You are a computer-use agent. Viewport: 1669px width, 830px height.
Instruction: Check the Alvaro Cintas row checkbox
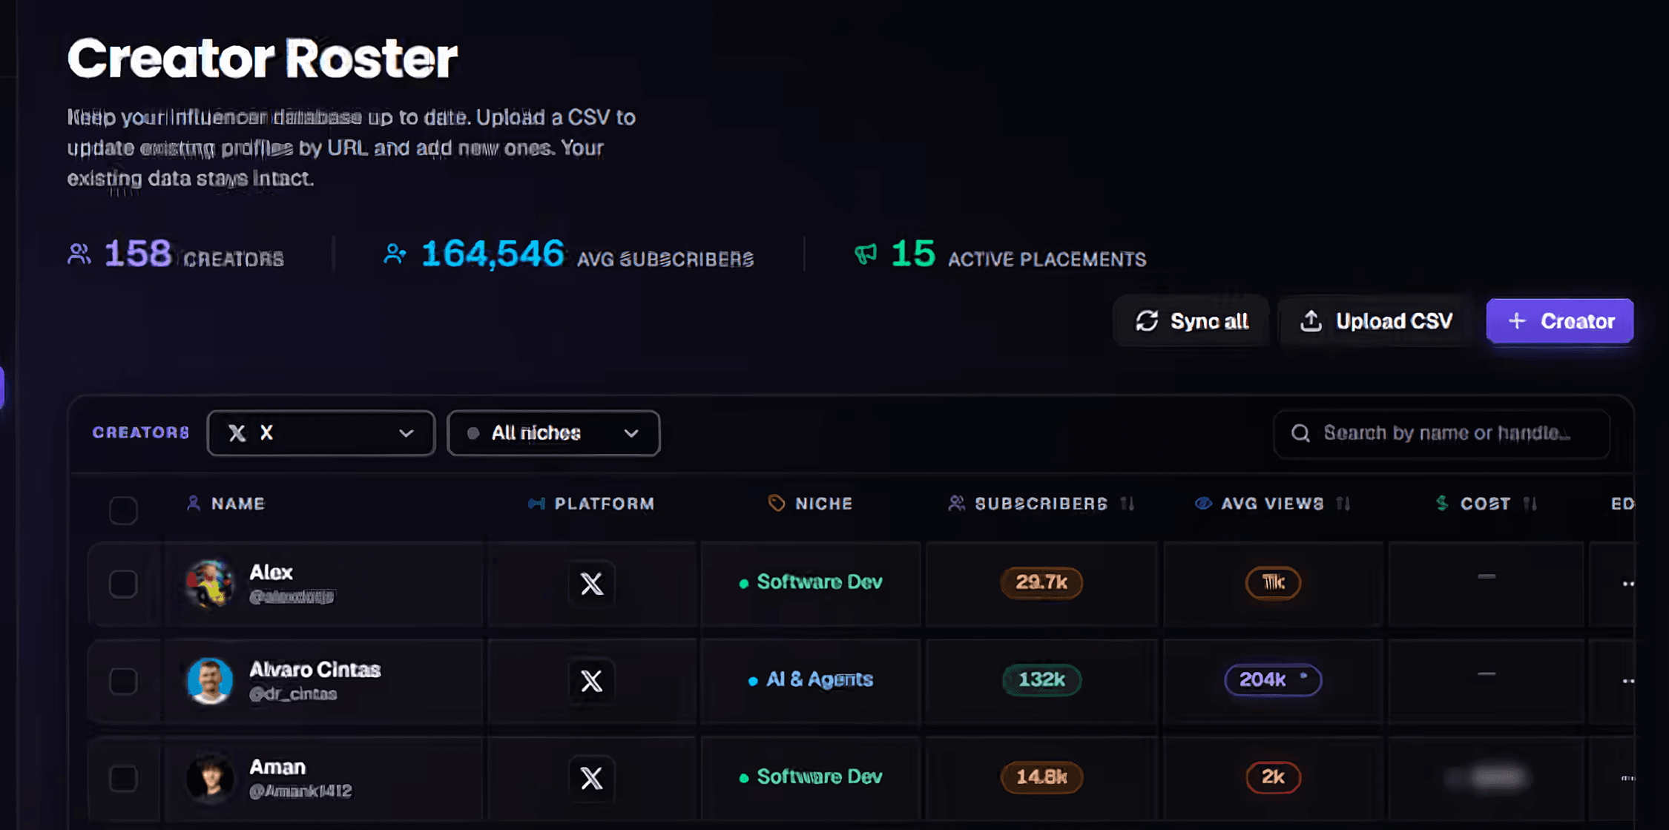123,681
